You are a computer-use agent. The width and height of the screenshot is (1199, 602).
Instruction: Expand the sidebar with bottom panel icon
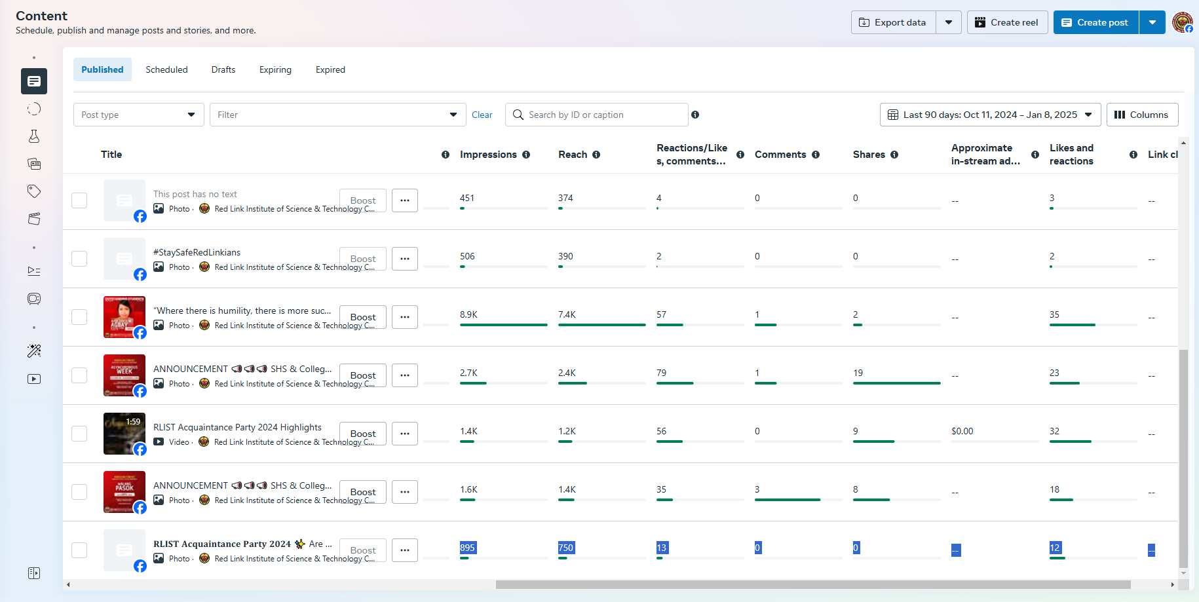click(34, 573)
